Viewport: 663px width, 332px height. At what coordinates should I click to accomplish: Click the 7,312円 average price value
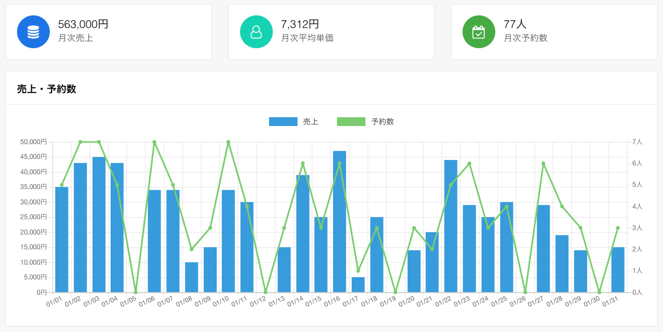click(x=300, y=24)
